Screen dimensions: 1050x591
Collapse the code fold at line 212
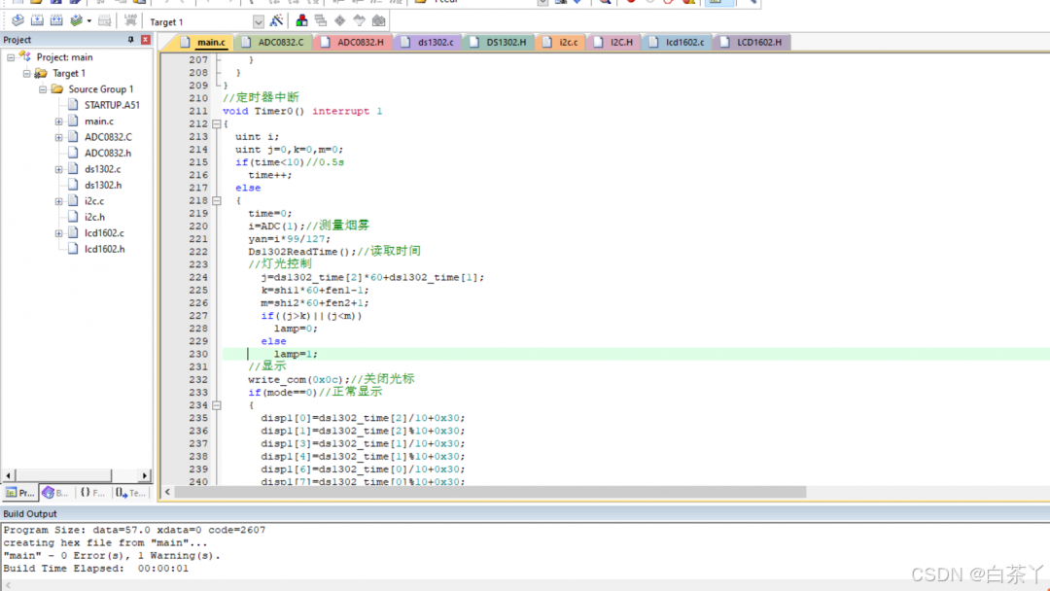[x=217, y=124]
